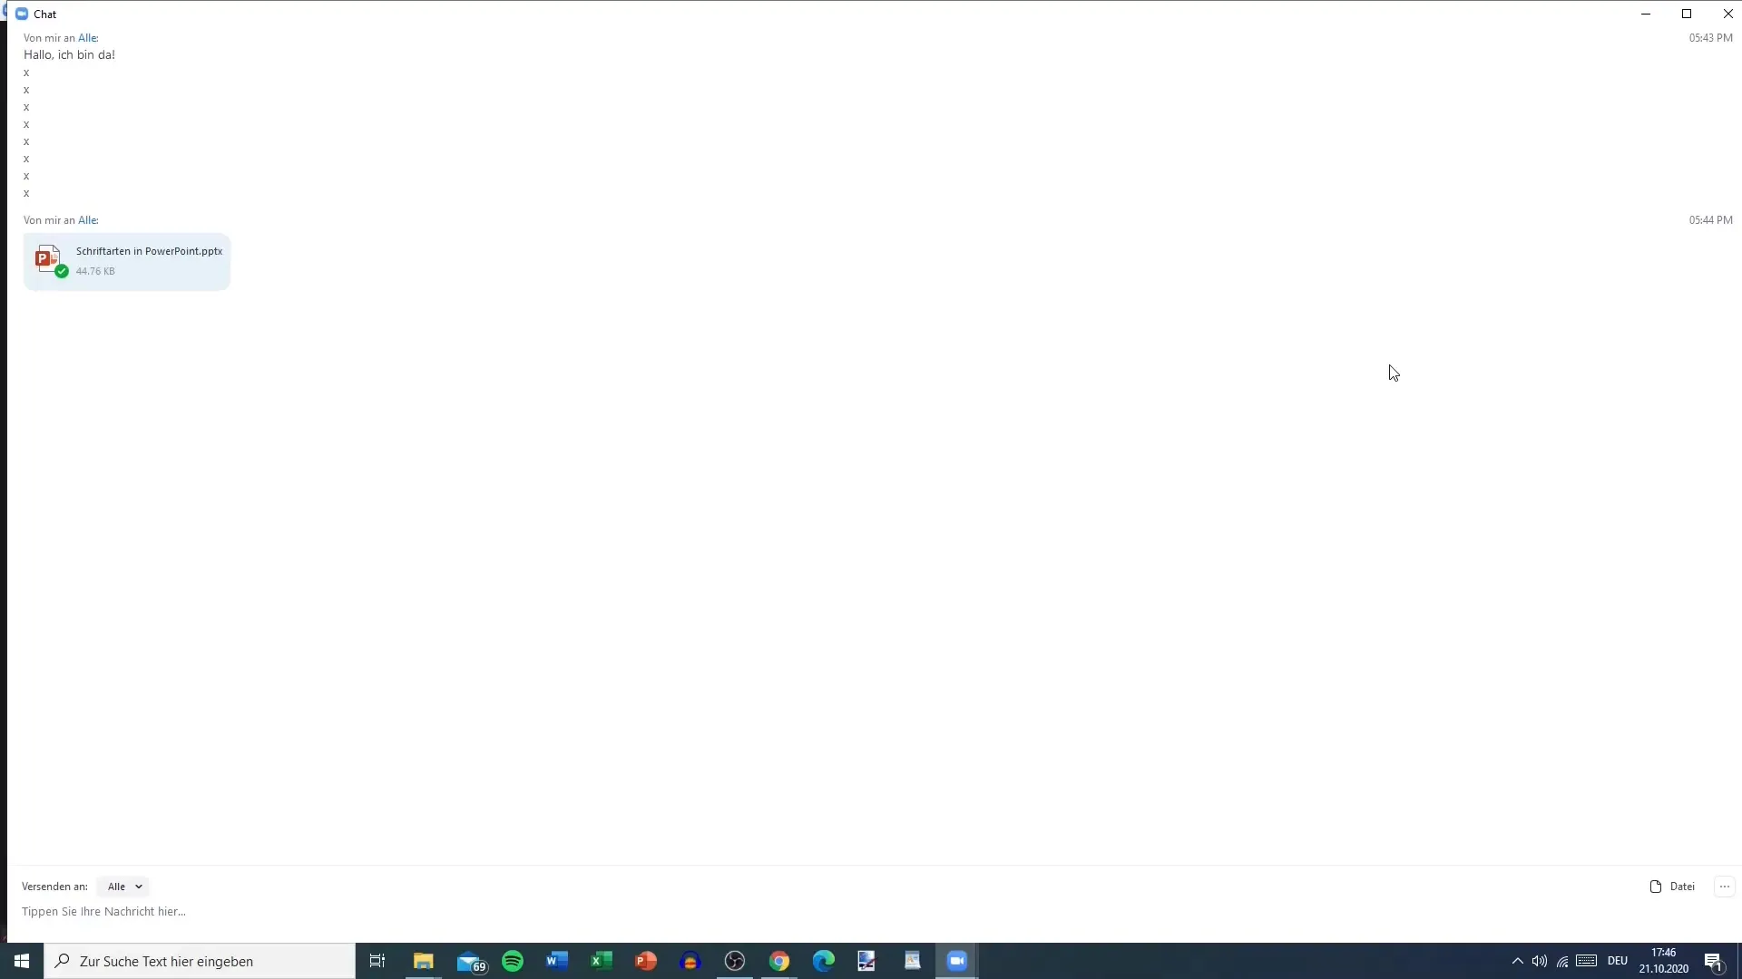Screen dimensions: 1742x979
Task: Expand the 'Alle' recipients selector dropdown
Action: pyautogui.click(x=123, y=886)
